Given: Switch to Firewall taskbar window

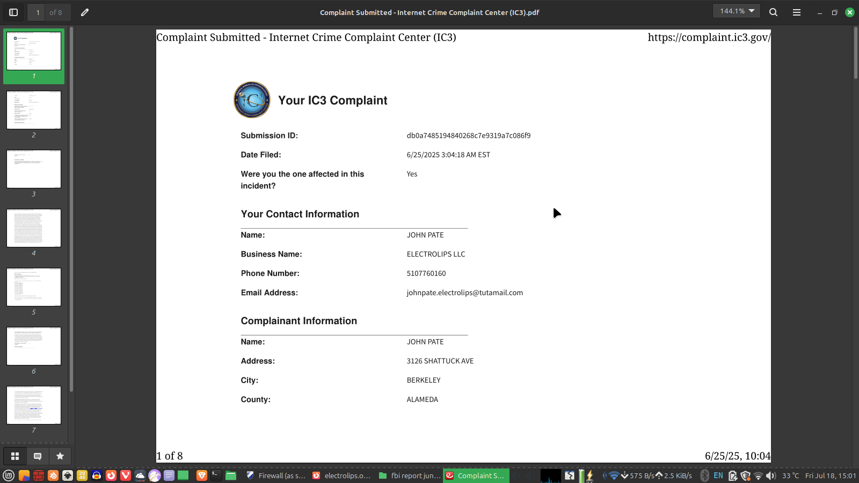Looking at the screenshot, I should [275, 475].
